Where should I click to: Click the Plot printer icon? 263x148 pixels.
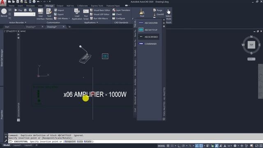[x=34, y=2]
